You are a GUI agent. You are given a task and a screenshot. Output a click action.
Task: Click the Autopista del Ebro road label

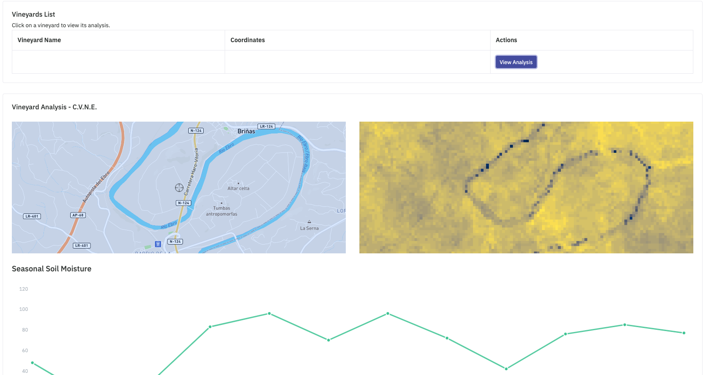96,187
